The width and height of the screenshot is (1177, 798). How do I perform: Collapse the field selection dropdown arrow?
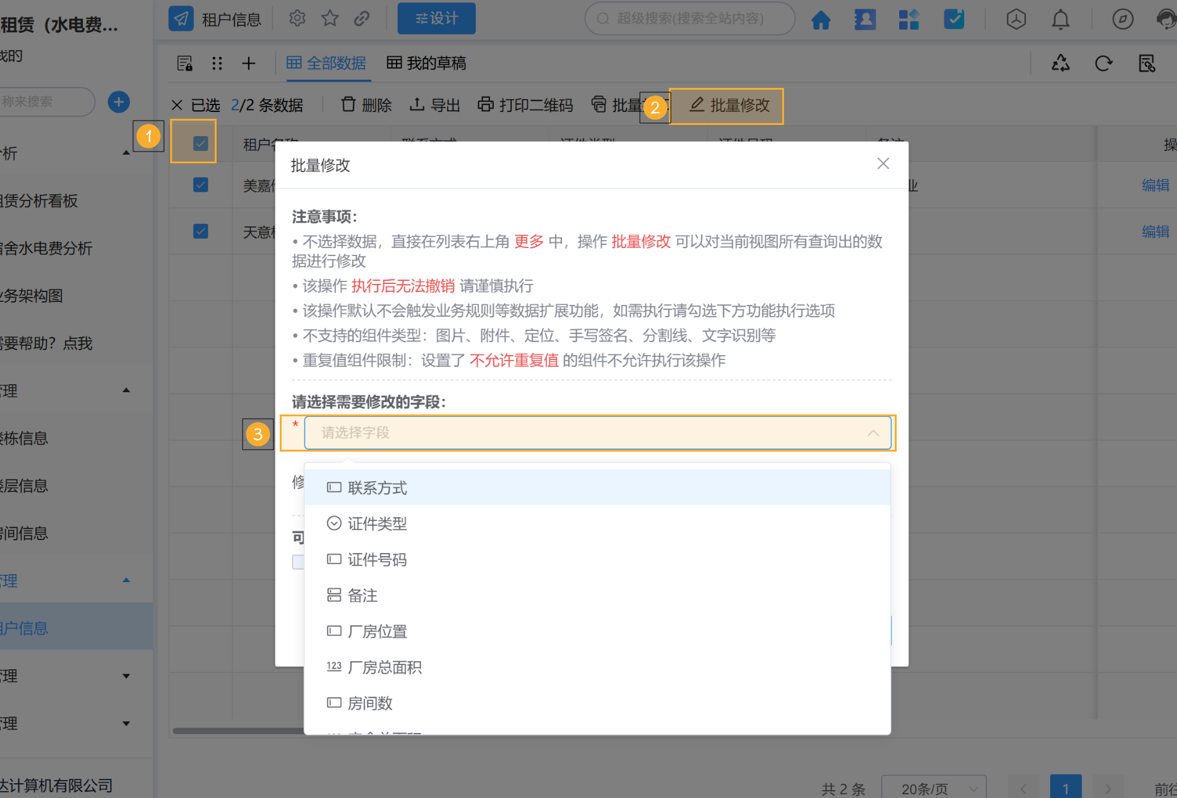tap(873, 433)
